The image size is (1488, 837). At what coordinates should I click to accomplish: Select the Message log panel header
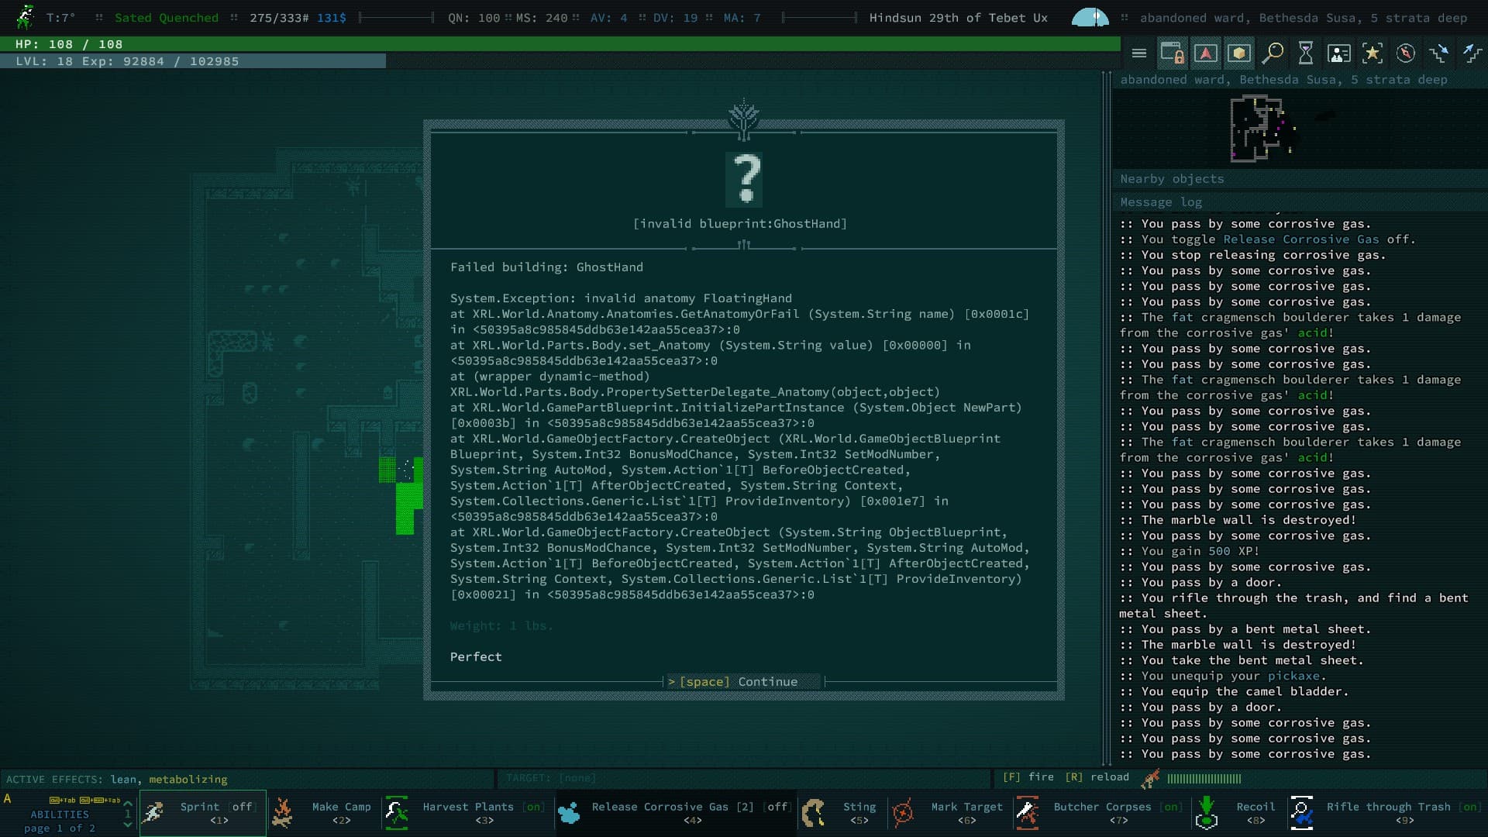(1161, 202)
